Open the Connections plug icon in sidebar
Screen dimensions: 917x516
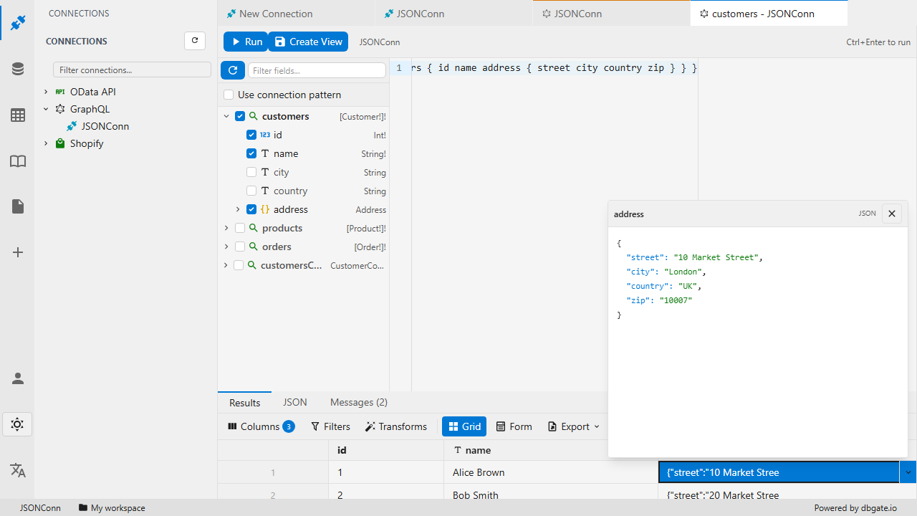[x=18, y=23]
